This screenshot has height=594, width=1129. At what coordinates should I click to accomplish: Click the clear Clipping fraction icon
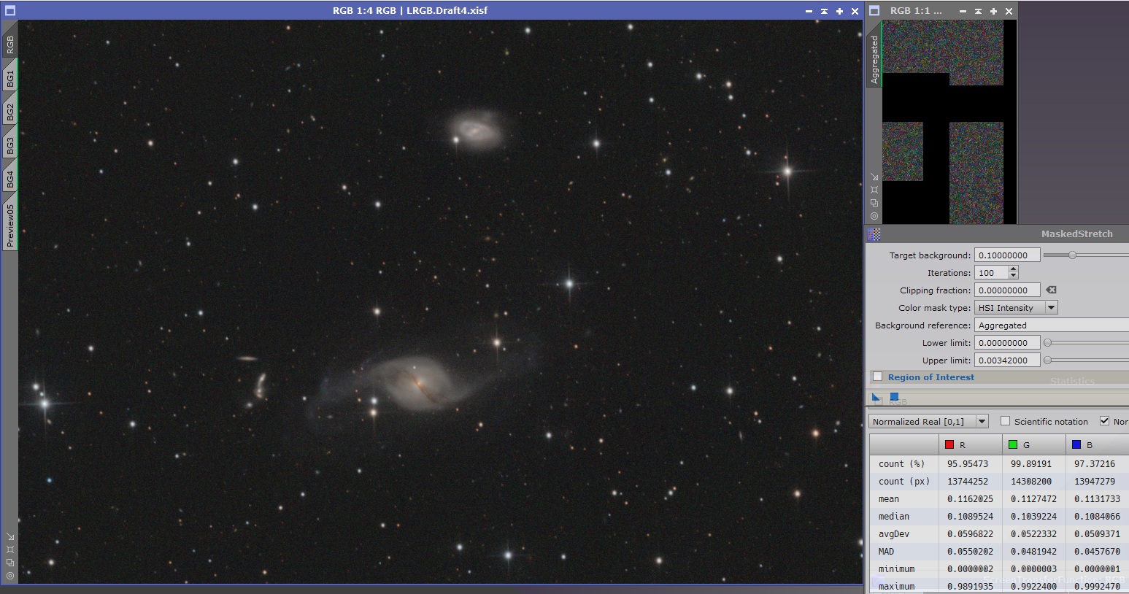click(x=1051, y=290)
